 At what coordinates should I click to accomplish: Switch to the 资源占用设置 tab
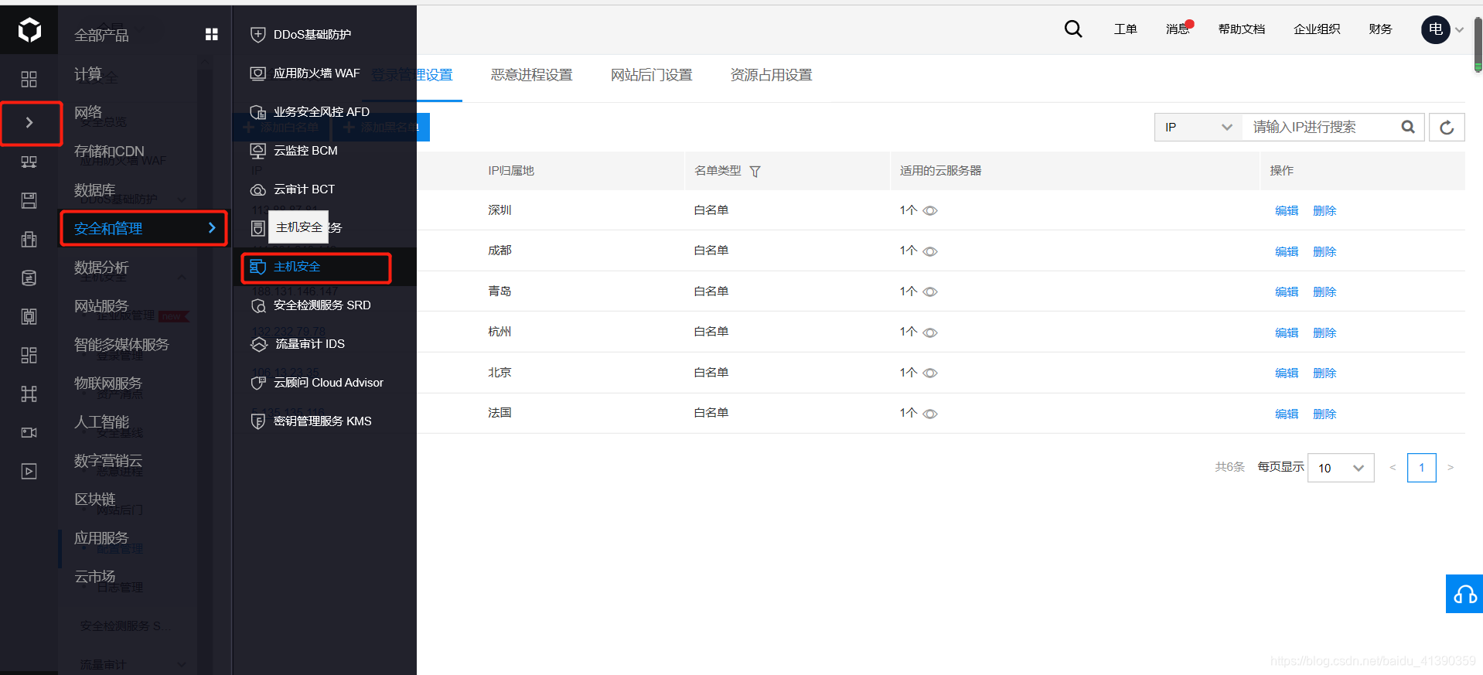coord(772,75)
